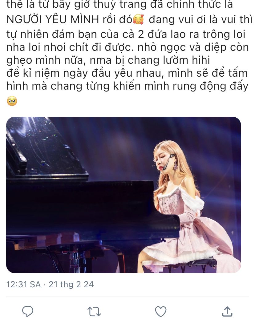Screen dimensions: 255x319
Task: Open the attached piano performance photo
Action: point(123,195)
